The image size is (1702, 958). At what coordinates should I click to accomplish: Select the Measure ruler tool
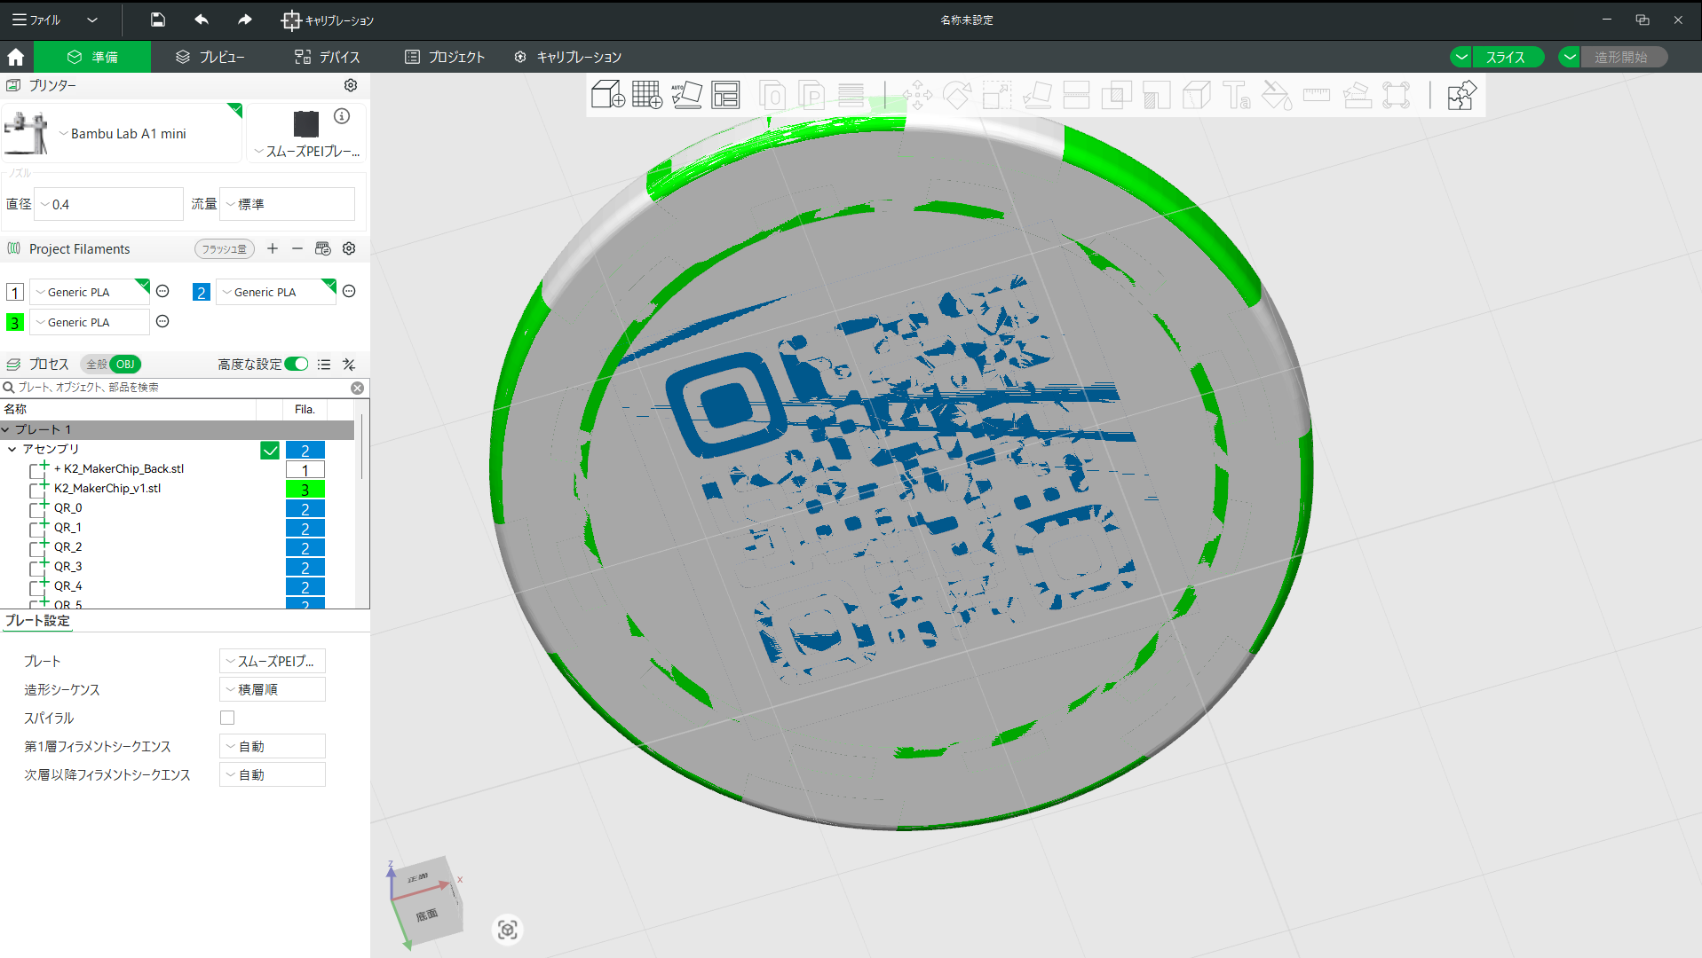[x=1317, y=94]
